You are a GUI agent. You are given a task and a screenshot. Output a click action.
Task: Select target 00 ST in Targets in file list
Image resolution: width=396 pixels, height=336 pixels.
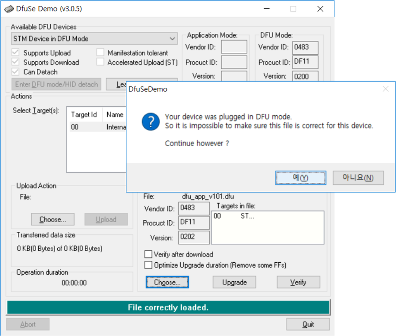tap(231, 216)
